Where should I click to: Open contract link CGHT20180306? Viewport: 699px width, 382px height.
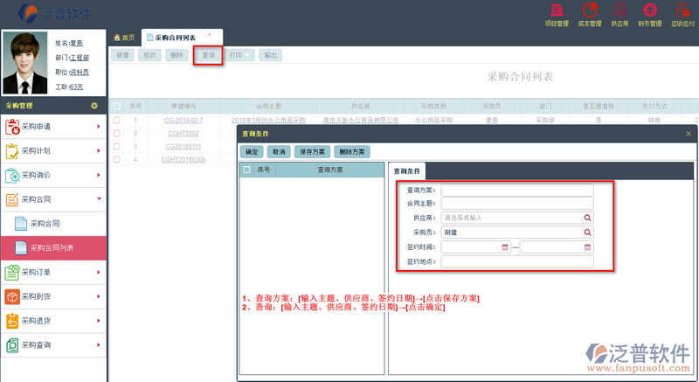coord(183,160)
